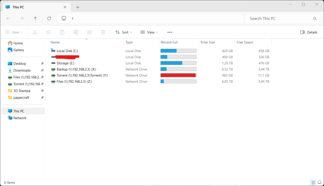Click the 17,1 GB free space cell

pos(264,75)
